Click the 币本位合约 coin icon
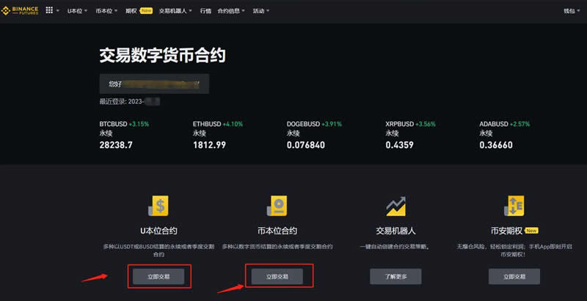587x301 pixels. coord(277,207)
